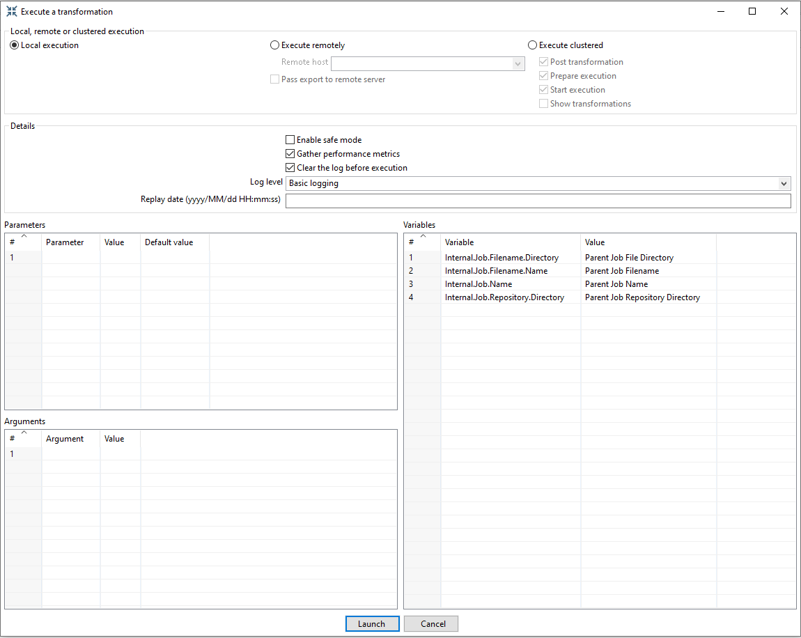801x638 pixels.
Task: Click the Value header in Arguments table
Action: click(x=120, y=439)
